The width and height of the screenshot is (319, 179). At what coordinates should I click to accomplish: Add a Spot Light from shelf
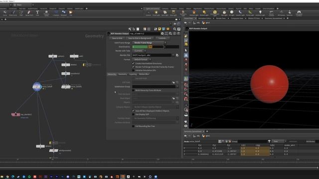pos(165,13)
